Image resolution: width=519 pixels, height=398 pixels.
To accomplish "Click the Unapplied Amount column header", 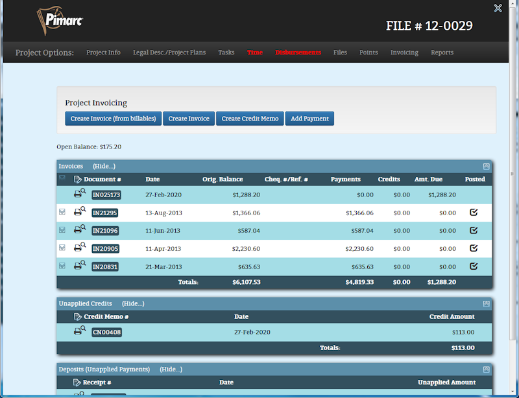I will (446, 382).
